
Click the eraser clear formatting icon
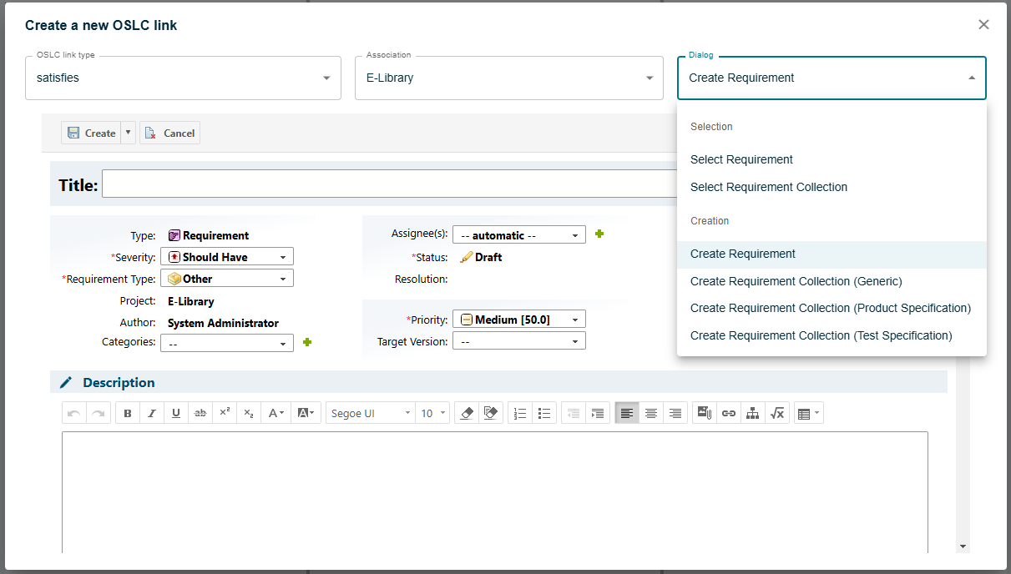467,413
